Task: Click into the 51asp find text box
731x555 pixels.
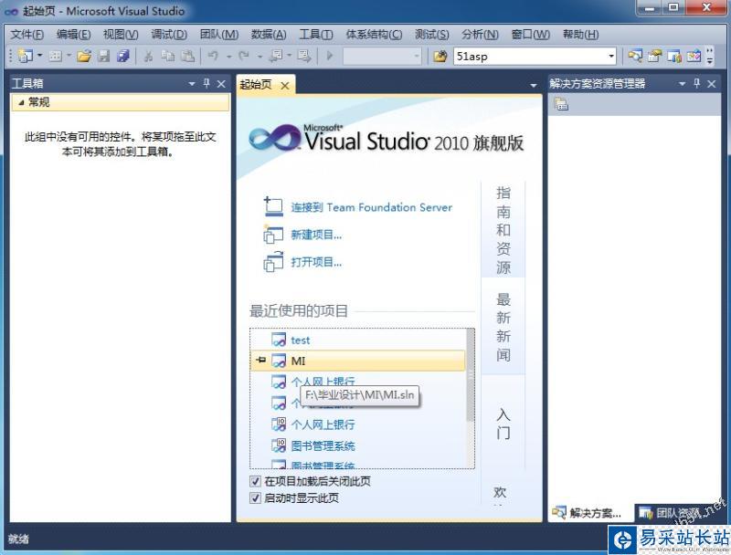Action: coord(530,57)
